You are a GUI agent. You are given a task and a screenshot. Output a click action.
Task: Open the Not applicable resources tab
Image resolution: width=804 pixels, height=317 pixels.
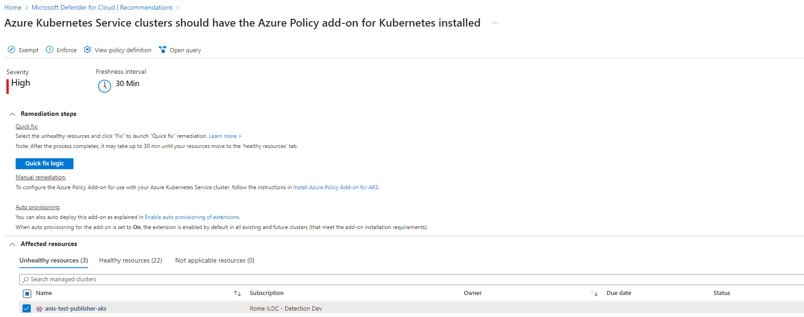coord(215,261)
